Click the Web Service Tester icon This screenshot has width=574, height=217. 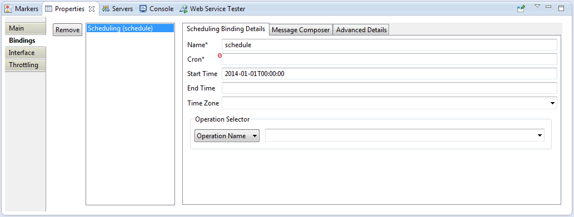point(183,9)
